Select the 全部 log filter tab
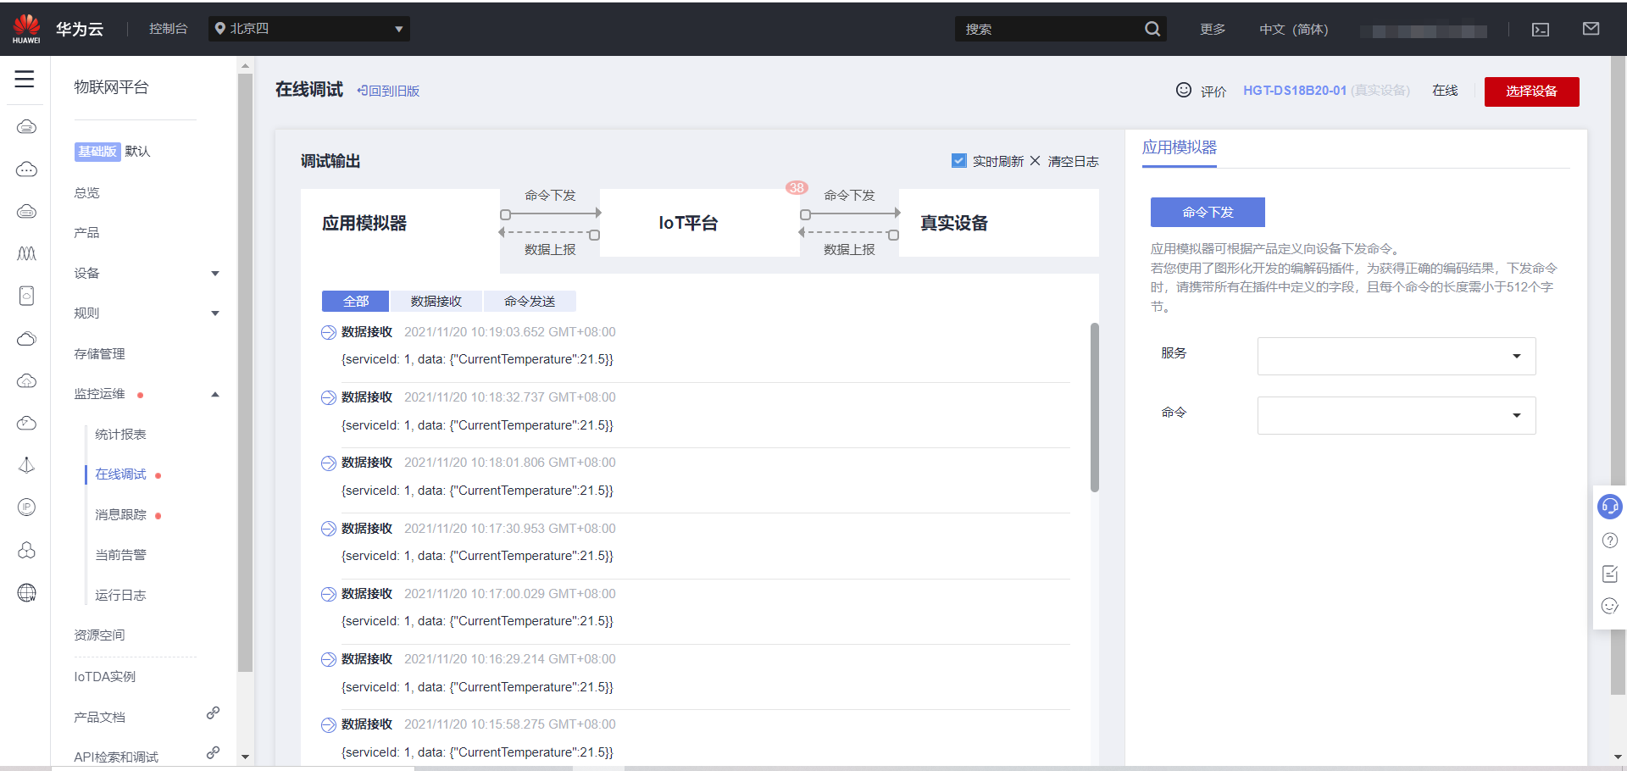 (x=355, y=301)
